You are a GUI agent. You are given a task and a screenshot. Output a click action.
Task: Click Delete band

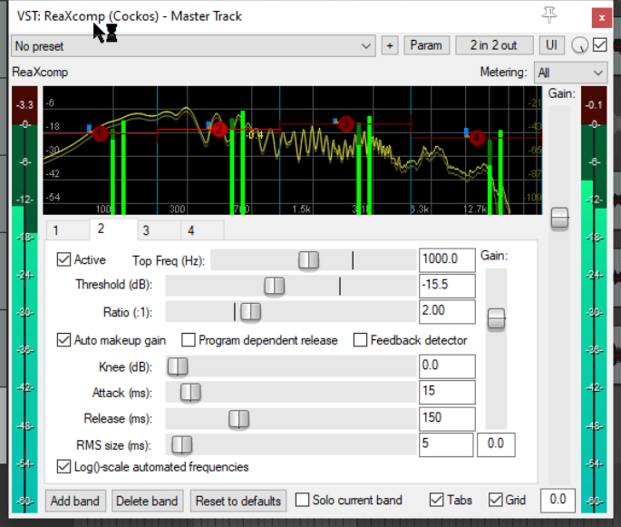click(x=147, y=501)
